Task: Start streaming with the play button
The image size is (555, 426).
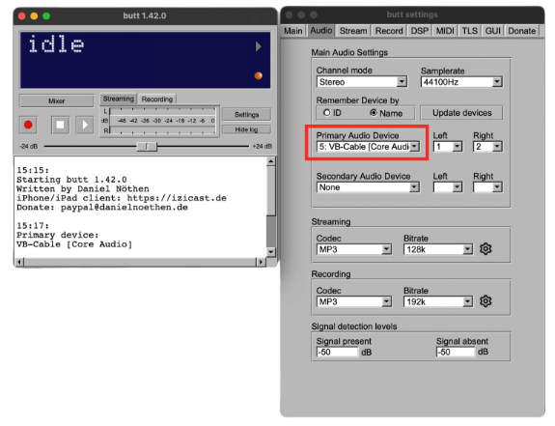Action: point(85,125)
